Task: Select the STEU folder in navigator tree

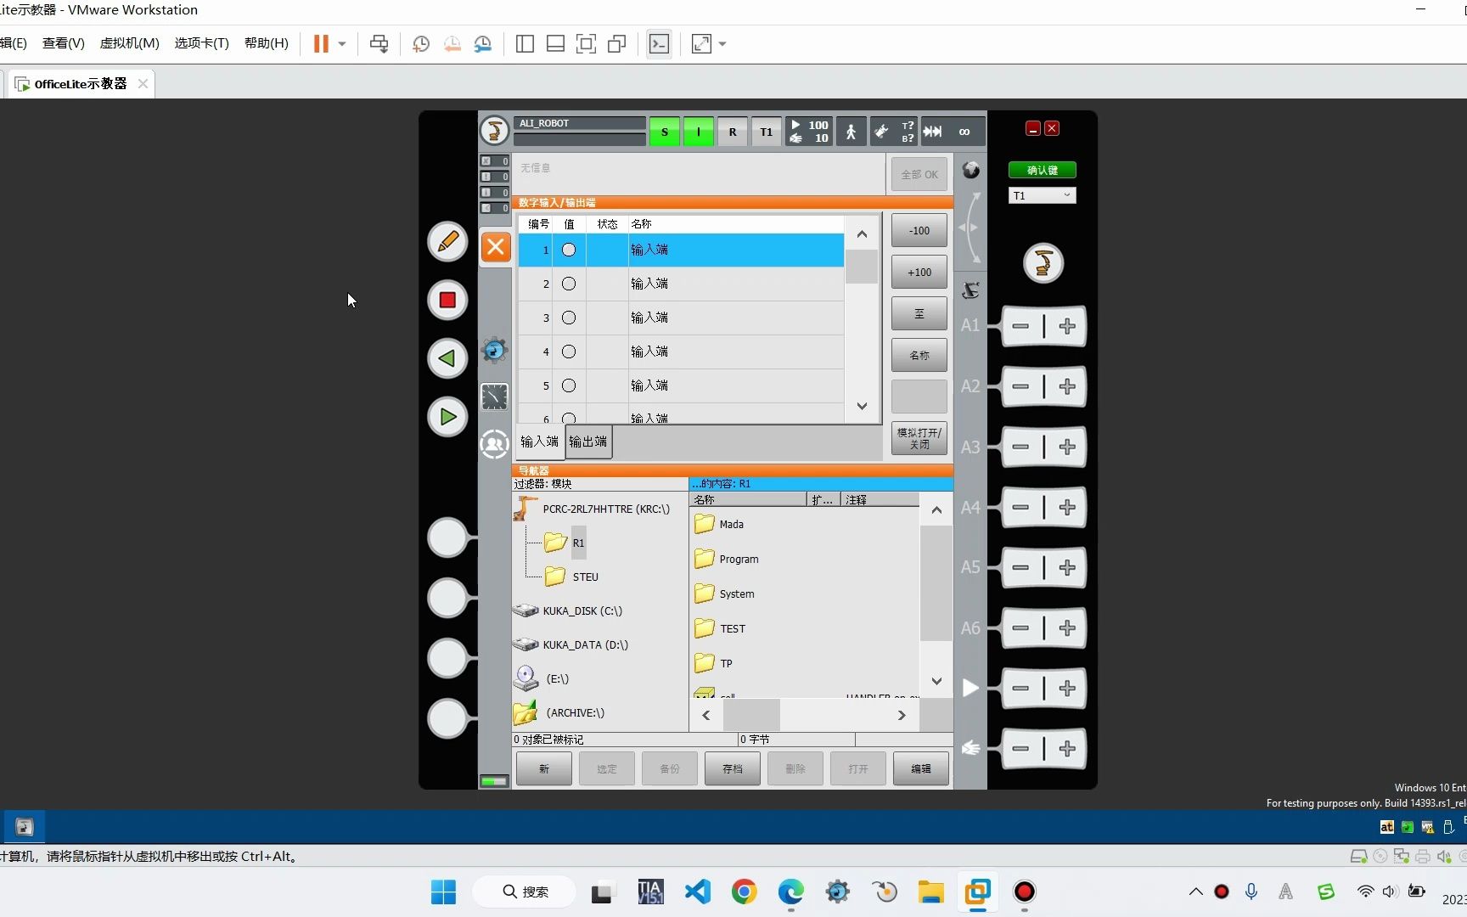Action: (571, 577)
